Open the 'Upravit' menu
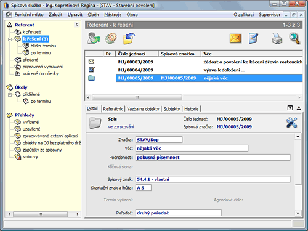The height and width of the screenshot is (231, 308). coord(75,15)
